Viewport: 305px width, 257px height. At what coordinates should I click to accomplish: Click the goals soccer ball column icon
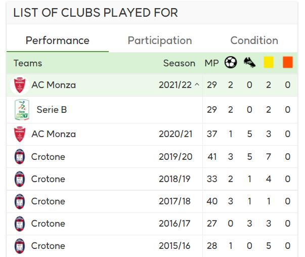tap(231, 62)
